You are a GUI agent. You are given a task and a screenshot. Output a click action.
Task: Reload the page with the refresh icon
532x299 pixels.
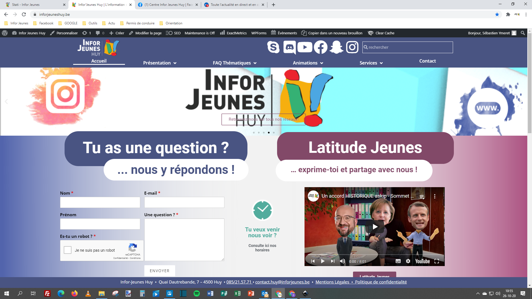click(24, 14)
